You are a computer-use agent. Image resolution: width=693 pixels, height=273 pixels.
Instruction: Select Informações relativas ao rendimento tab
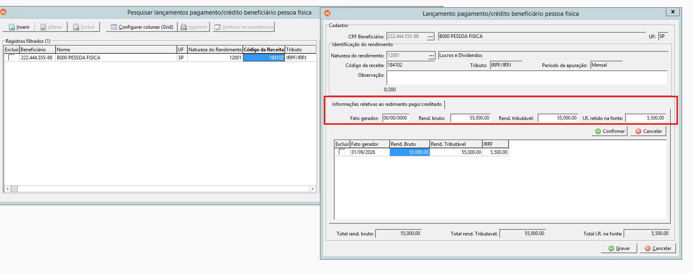pos(387,104)
